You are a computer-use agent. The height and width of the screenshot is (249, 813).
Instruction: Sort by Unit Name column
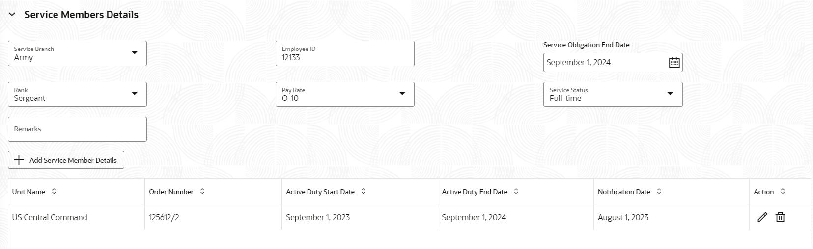point(54,191)
